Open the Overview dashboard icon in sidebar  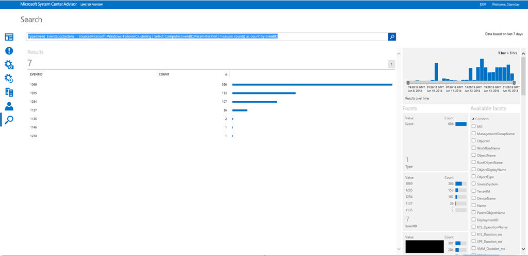[x=9, y=37]
